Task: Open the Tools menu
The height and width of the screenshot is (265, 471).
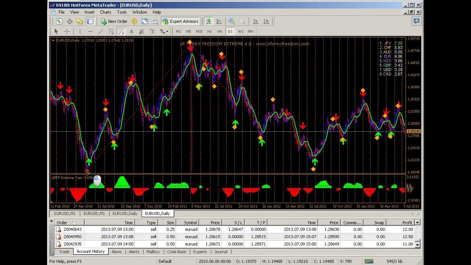Action: pyautogui.click(x=122, y=12)
